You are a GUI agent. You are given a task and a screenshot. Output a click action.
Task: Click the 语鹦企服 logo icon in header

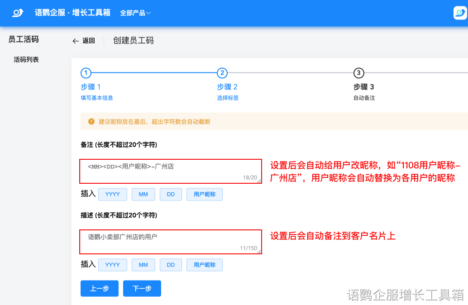(x=18, y=13)
